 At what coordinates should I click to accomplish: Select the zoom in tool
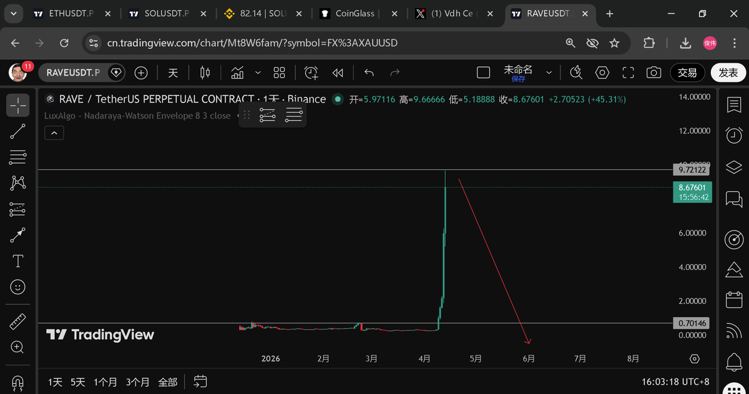click(x=18, y=347)
